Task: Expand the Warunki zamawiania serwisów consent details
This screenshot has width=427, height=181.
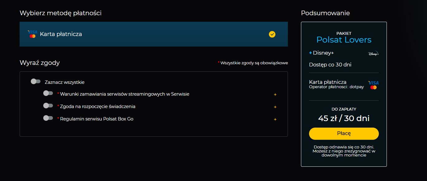Action: click(275, 94)
